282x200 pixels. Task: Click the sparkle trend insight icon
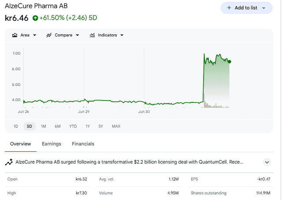[x=9, y=162]
